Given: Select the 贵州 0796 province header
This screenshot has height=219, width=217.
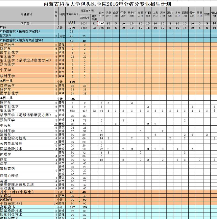Looking at the screenshot, I should coord(192,14).
